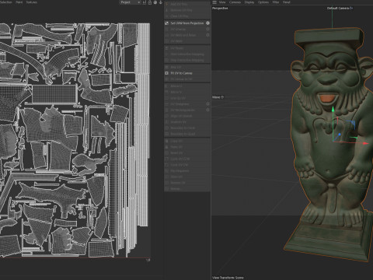
Task: Click the Copy UV icon
Action: (167, 141)
